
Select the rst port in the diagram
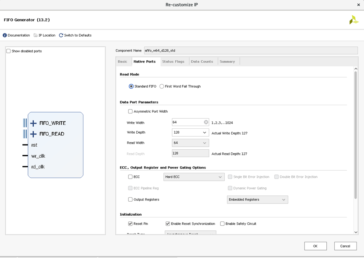[x=34, y=145]
